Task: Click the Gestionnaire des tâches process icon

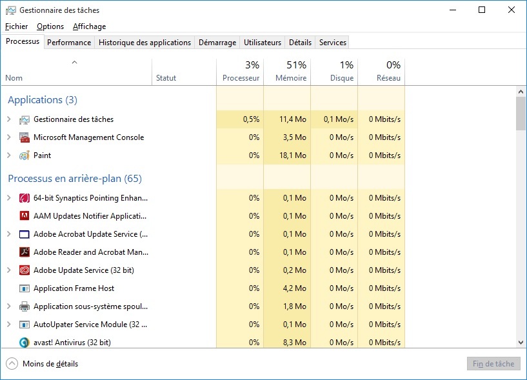Action: click(x=25, y=120)
